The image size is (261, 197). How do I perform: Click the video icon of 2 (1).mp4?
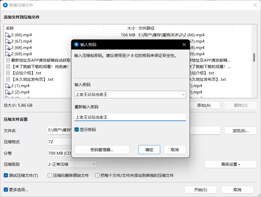pos(8,86)
